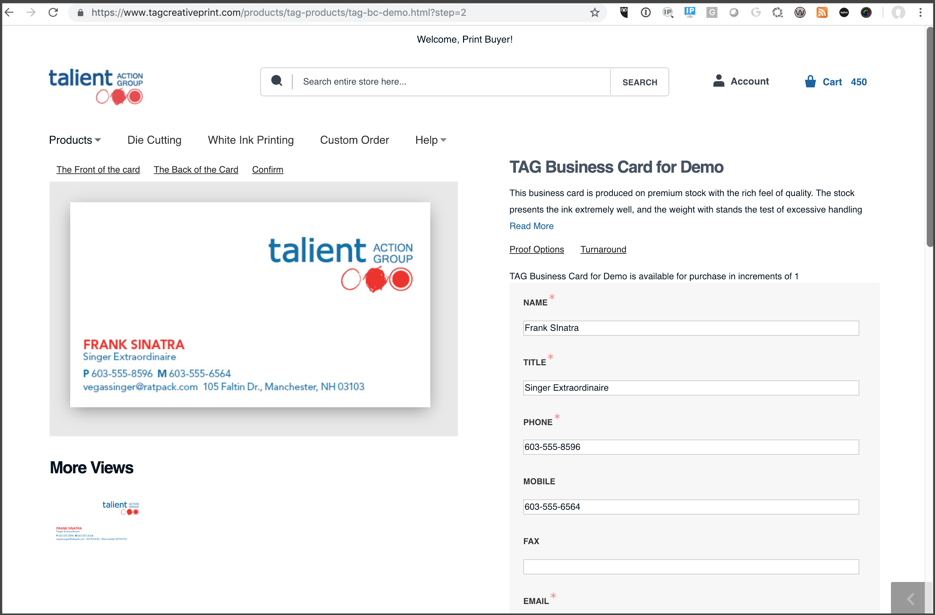Open the Cart 450 link

click(x=844, y=82)
